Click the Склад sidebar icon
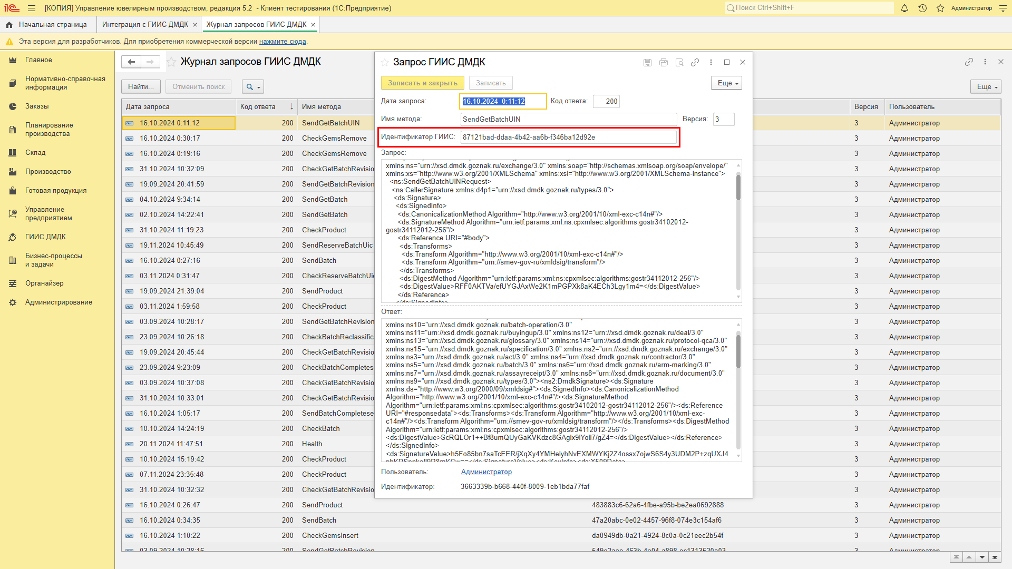 click(x=13, y=153)
